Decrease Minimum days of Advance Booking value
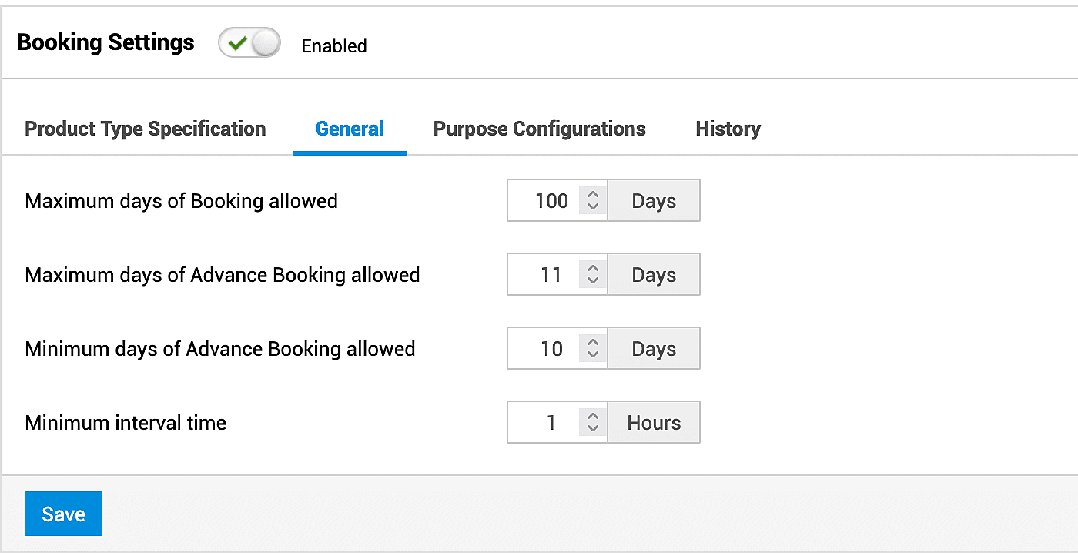 (592, 355)
